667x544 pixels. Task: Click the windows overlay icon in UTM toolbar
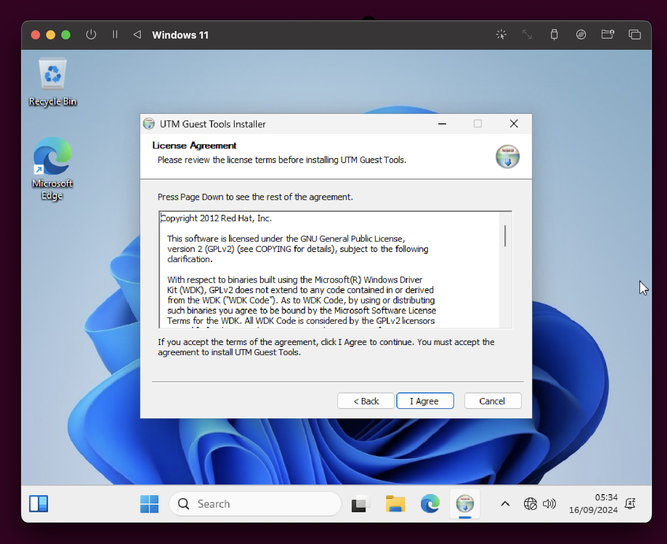point(634,35)
